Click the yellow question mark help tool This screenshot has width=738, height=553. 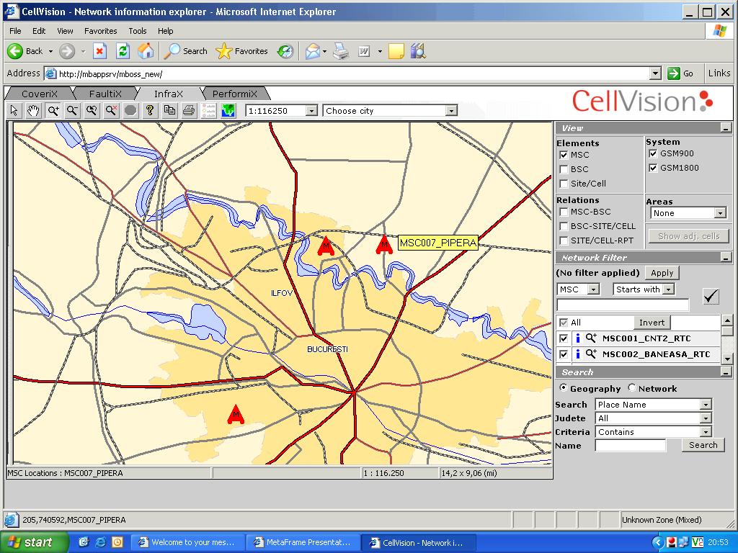pos(150,110)
